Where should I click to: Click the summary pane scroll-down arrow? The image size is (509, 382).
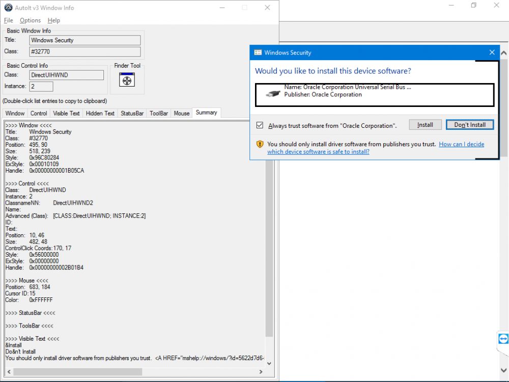click(x=269, y=364)
